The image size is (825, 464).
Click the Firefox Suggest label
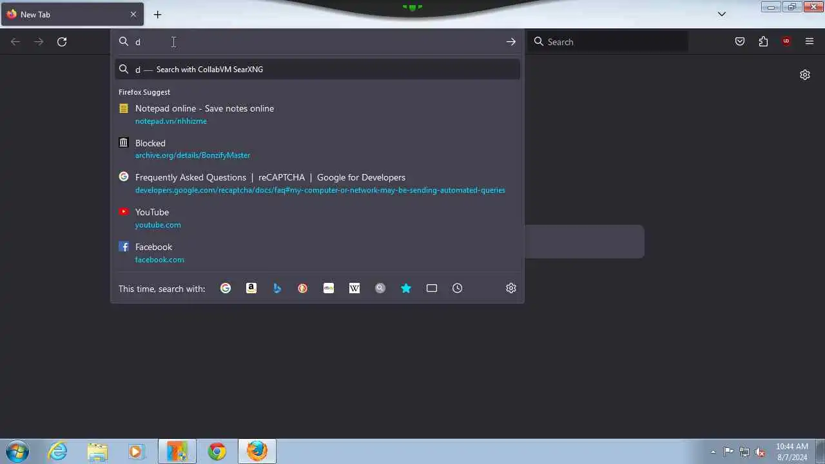point(144,92)
